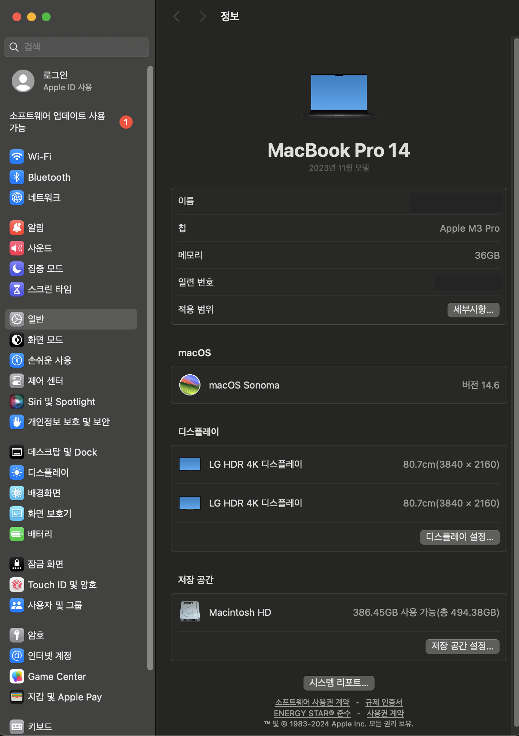This screenshot has width=519, height=736.
Task: Open 디스플레이 설정... button
Action: (x=460, y=537)
